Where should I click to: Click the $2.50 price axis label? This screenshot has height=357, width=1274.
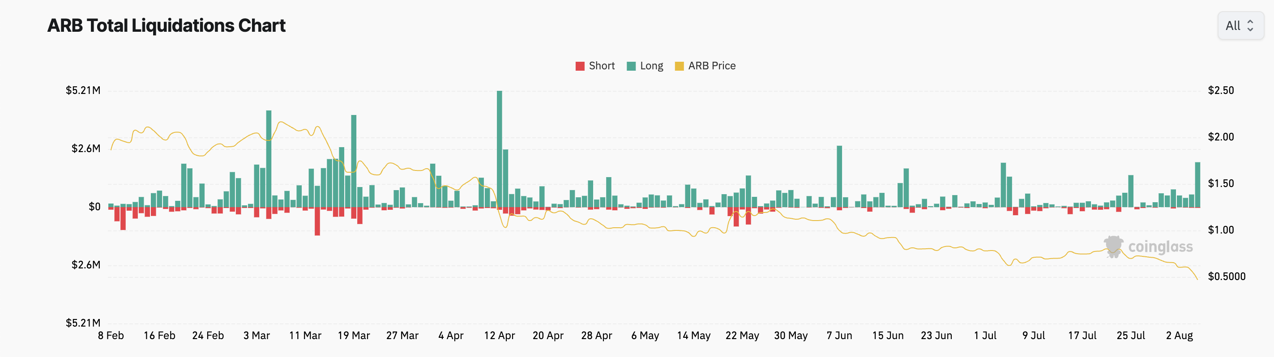pos(1221,90)
